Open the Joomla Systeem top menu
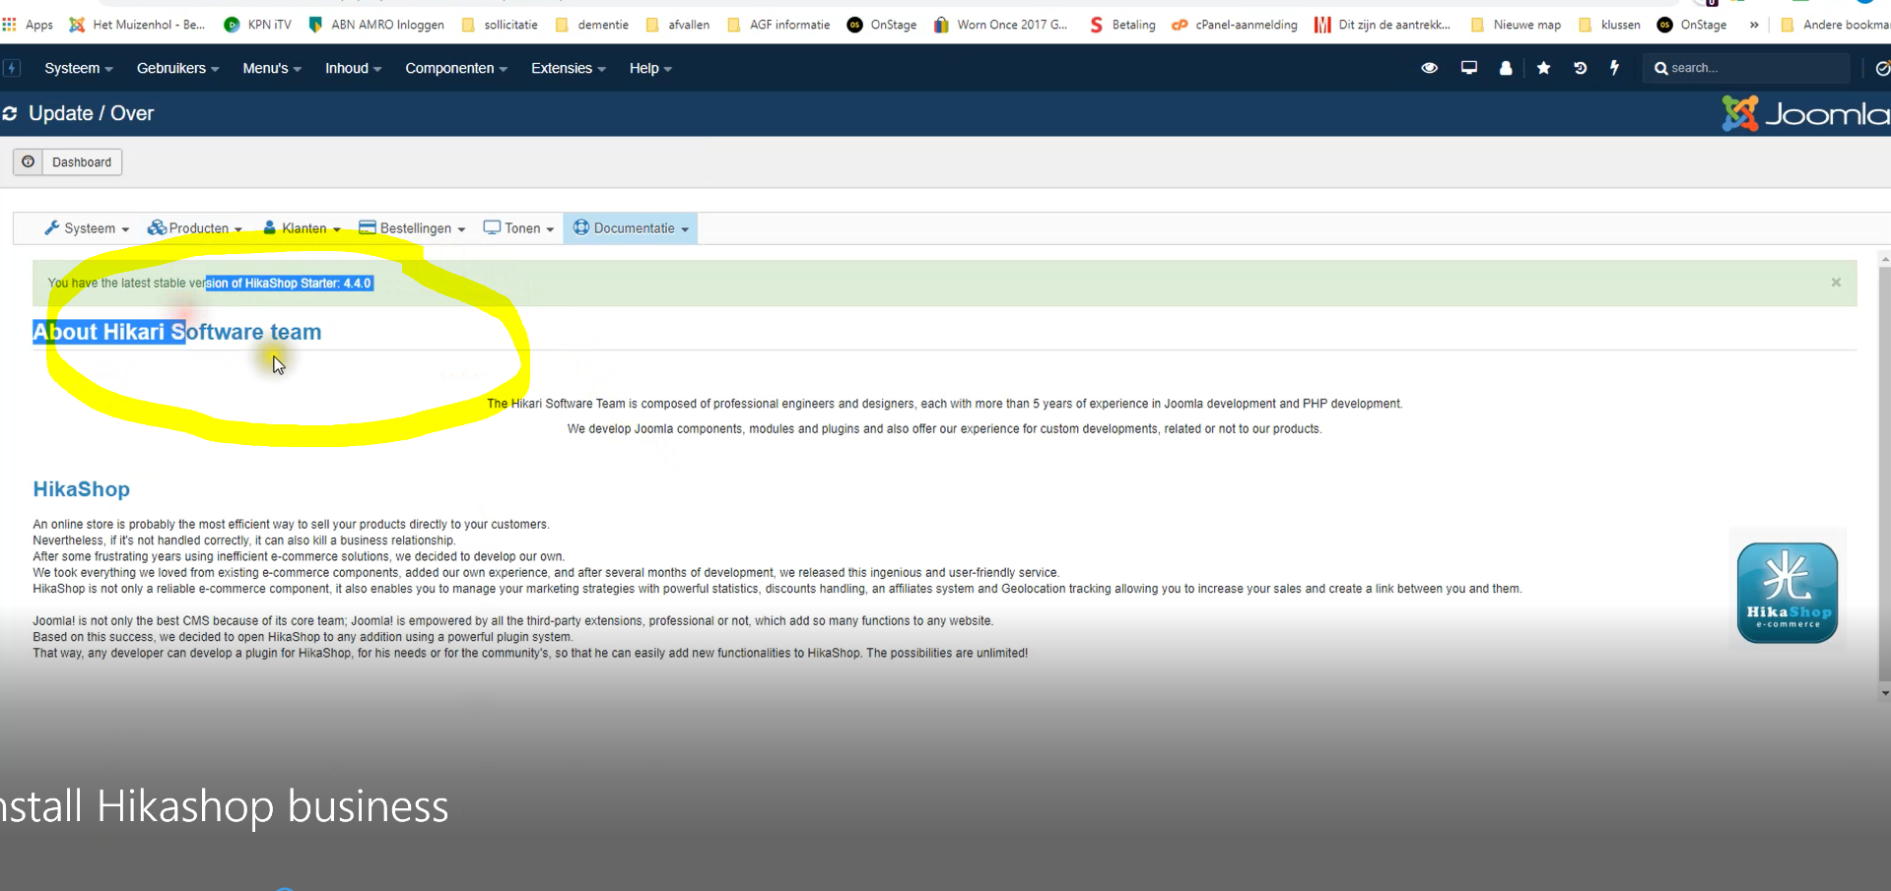 [78, 68]
